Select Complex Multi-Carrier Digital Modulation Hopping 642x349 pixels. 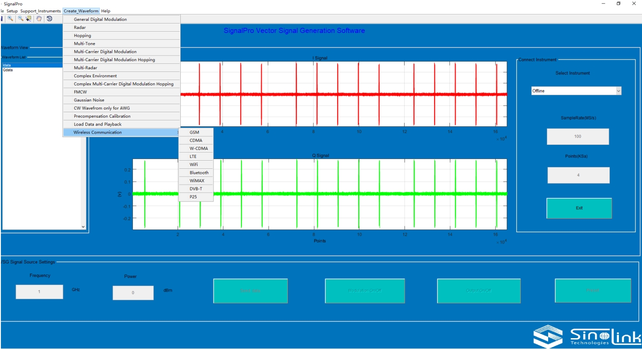click(121, 84)
